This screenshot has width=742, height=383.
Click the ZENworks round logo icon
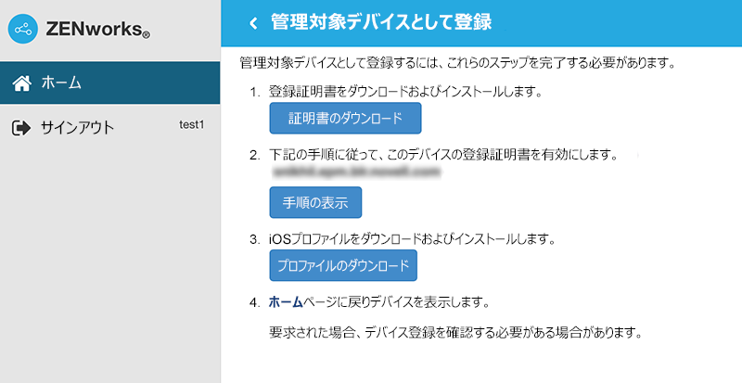point(22,30)
